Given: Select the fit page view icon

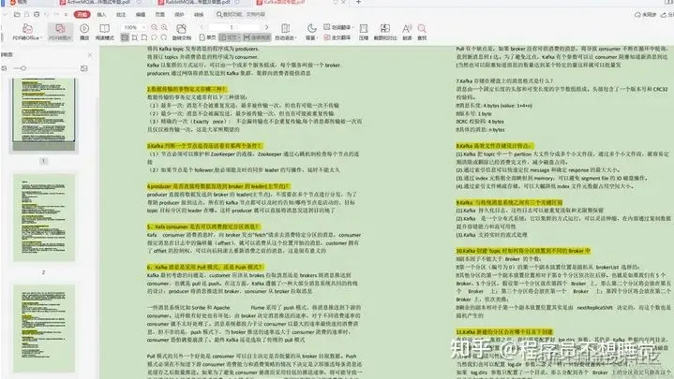Looking at the screenshot, I should click(x=144, y=37).
